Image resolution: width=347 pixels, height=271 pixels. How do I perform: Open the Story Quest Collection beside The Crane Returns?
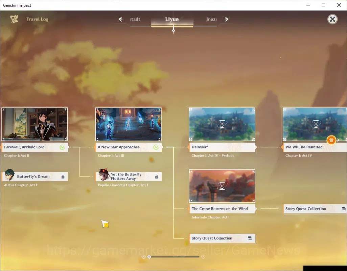point(315,209)
